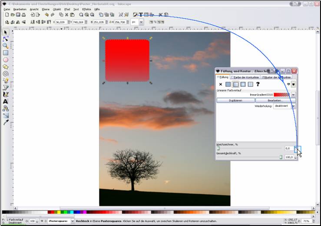321x226 pixels.
Task: Switch to Farbe der Konturlinie tab
Action: [245, 77]
